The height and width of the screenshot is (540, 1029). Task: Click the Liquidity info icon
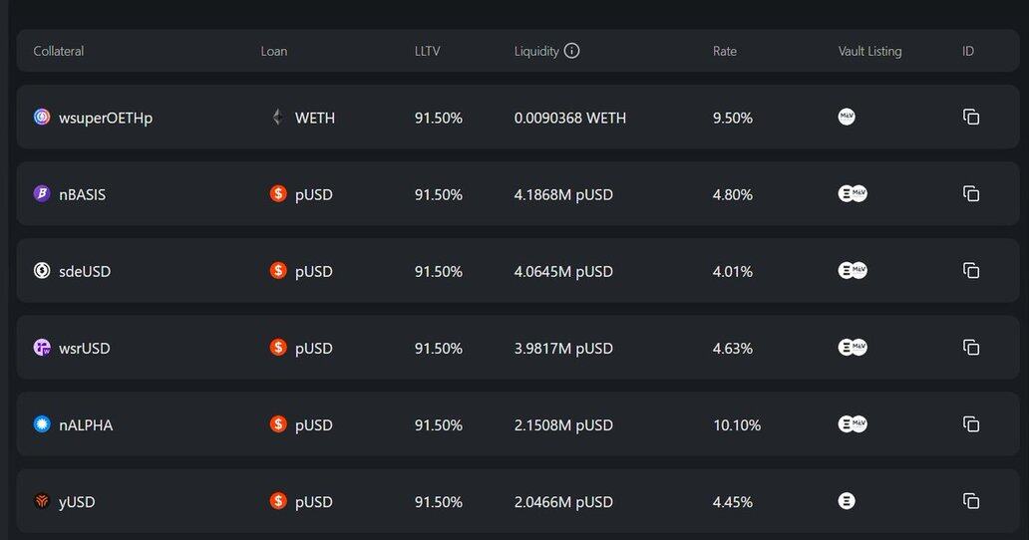pos(571,51)
